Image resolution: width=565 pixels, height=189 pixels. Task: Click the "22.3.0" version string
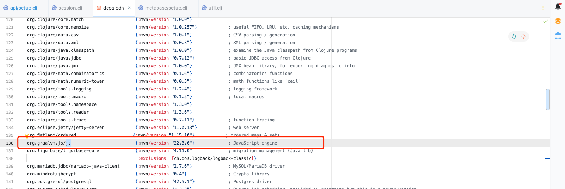pyautogui.click(x=183, y=143)
